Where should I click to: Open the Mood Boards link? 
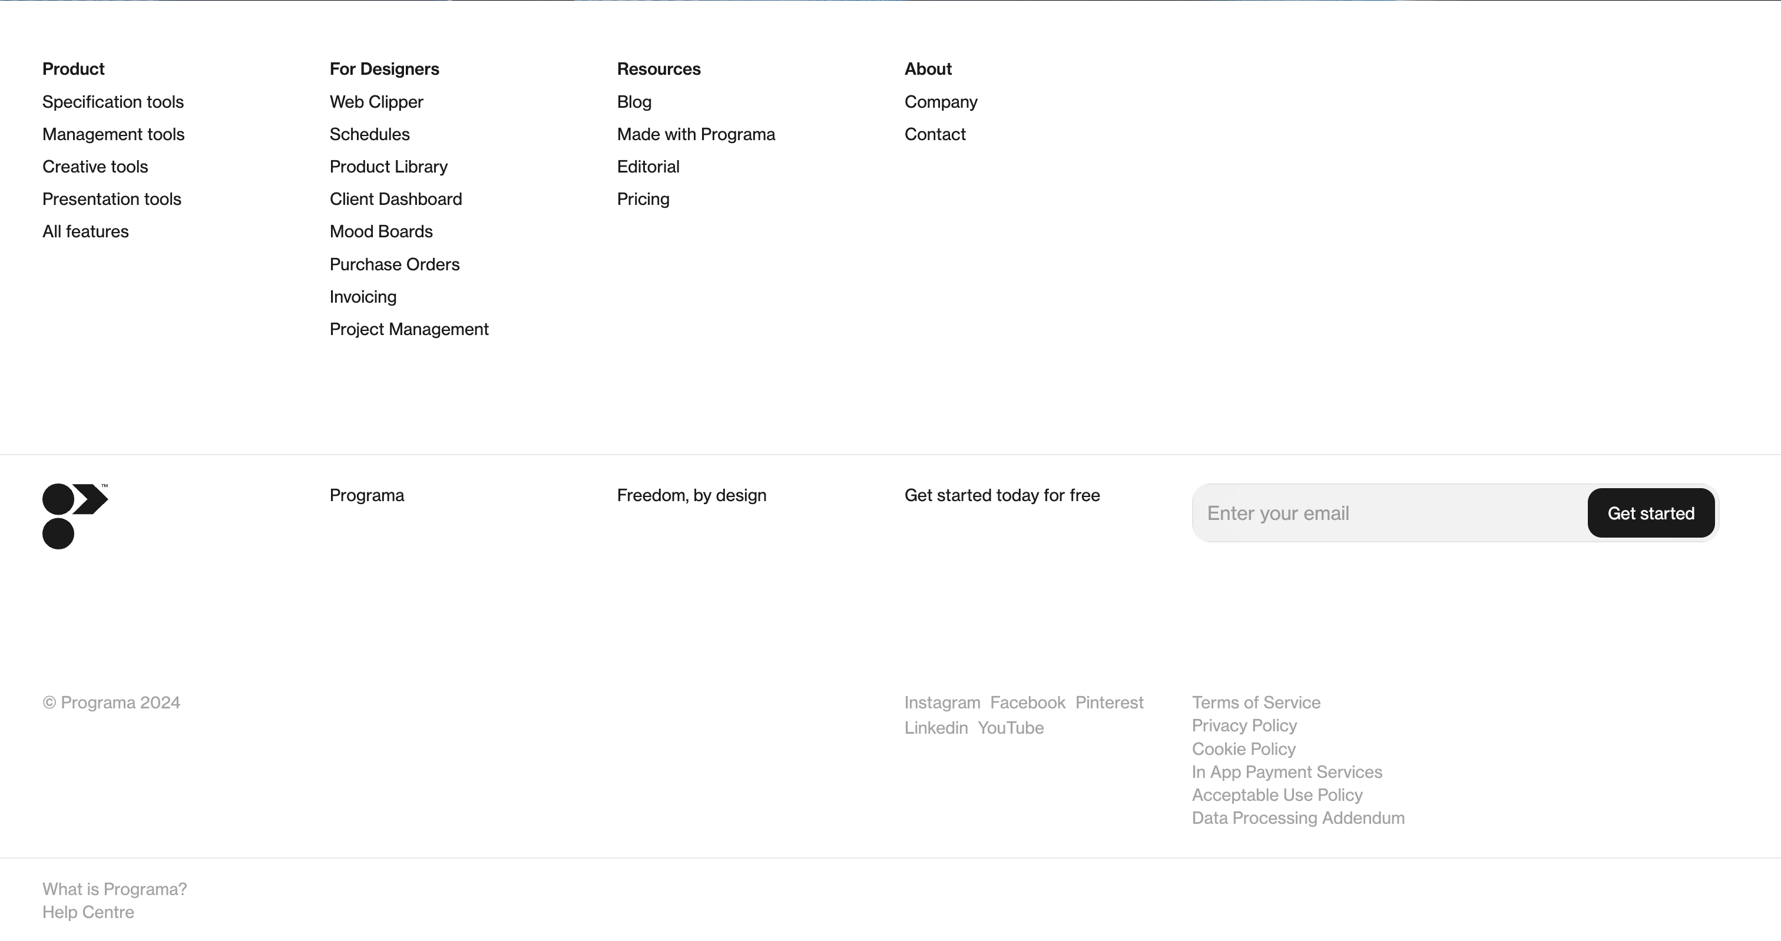click(381, 231)
